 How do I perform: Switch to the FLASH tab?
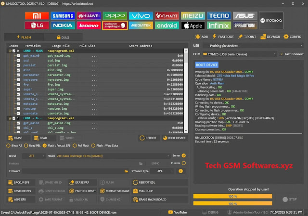(x=24, y=37)
